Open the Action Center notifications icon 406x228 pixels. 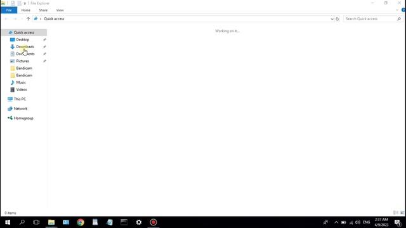tap(398, 222)
